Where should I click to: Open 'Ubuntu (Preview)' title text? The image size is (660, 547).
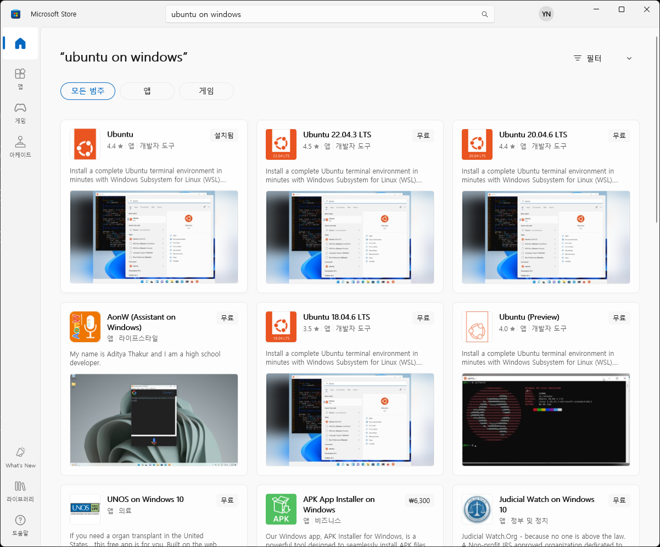pos(529,317)
